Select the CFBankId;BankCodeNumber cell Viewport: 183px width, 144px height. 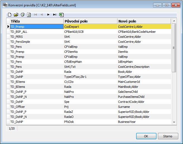(144, 32)
